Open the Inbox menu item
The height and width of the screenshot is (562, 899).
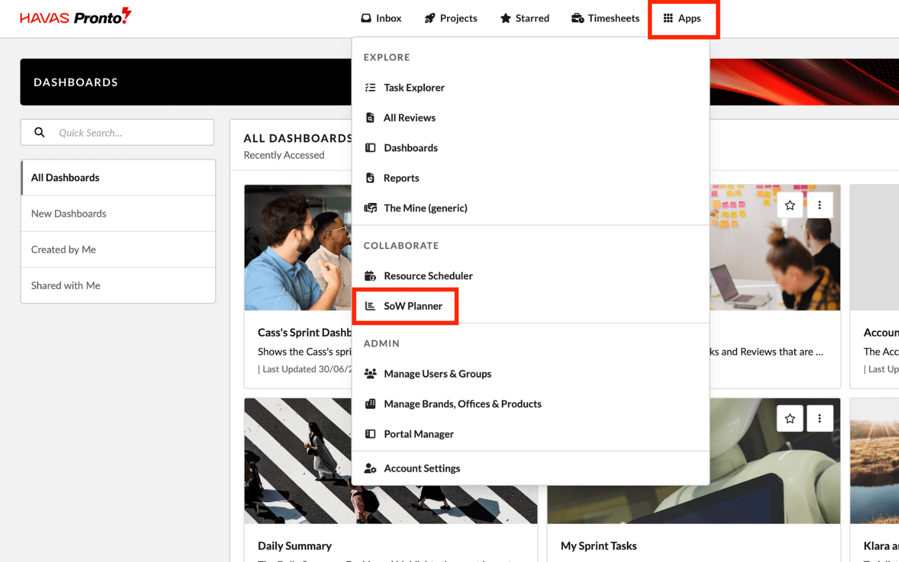coord(381,18)
